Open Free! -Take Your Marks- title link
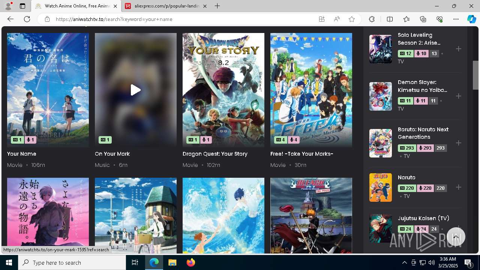 tap(302, 154)
